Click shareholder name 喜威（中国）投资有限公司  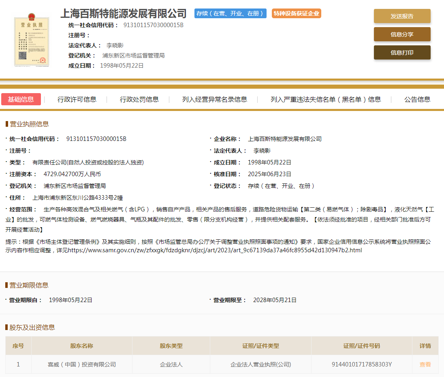[81, 364]
